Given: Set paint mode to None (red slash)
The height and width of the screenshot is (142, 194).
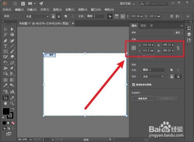Looking at the screenshot, I should tap(13, 123).
